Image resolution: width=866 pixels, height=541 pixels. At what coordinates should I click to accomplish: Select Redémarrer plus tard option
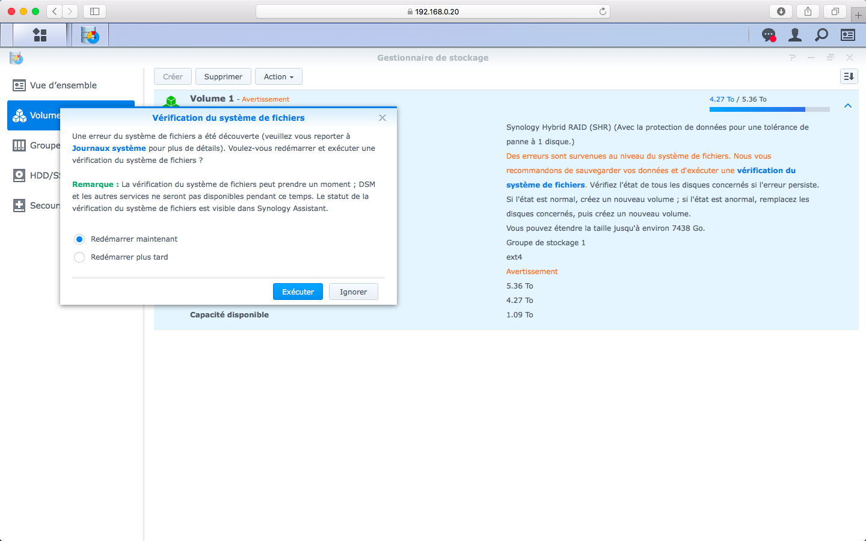[79, 257]
